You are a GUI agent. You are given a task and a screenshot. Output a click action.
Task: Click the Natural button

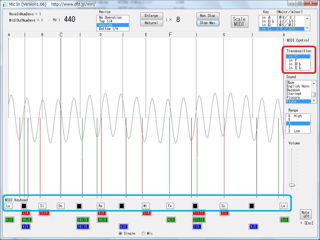pyautogui.click(x=152, y=23)
